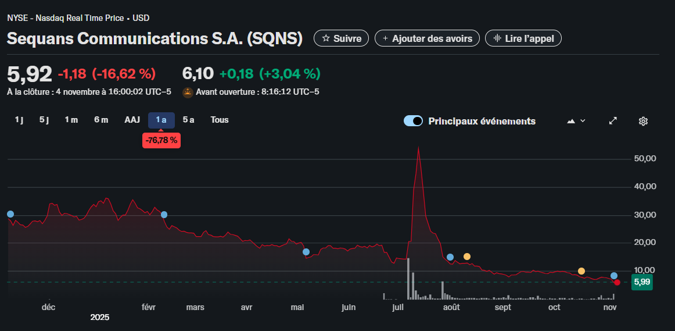675x331 pixels.
Task: Select the AAJ year-to-date range
Action: pyautogui.click(x=132, y=120)
